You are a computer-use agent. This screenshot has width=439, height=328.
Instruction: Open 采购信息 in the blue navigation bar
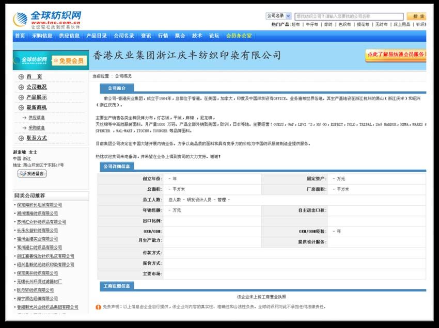(42, 36)
